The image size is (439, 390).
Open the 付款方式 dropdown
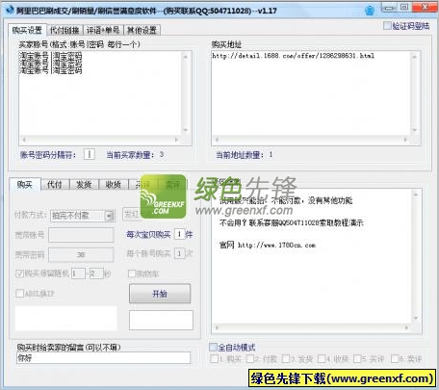pos(110,216)
